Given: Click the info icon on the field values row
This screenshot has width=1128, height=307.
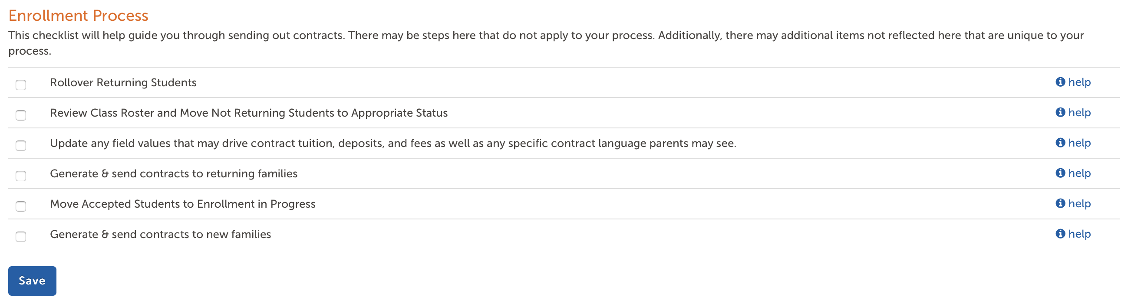Looking at the screenshot, I should pyautogui.click(x=1060, y=143).
